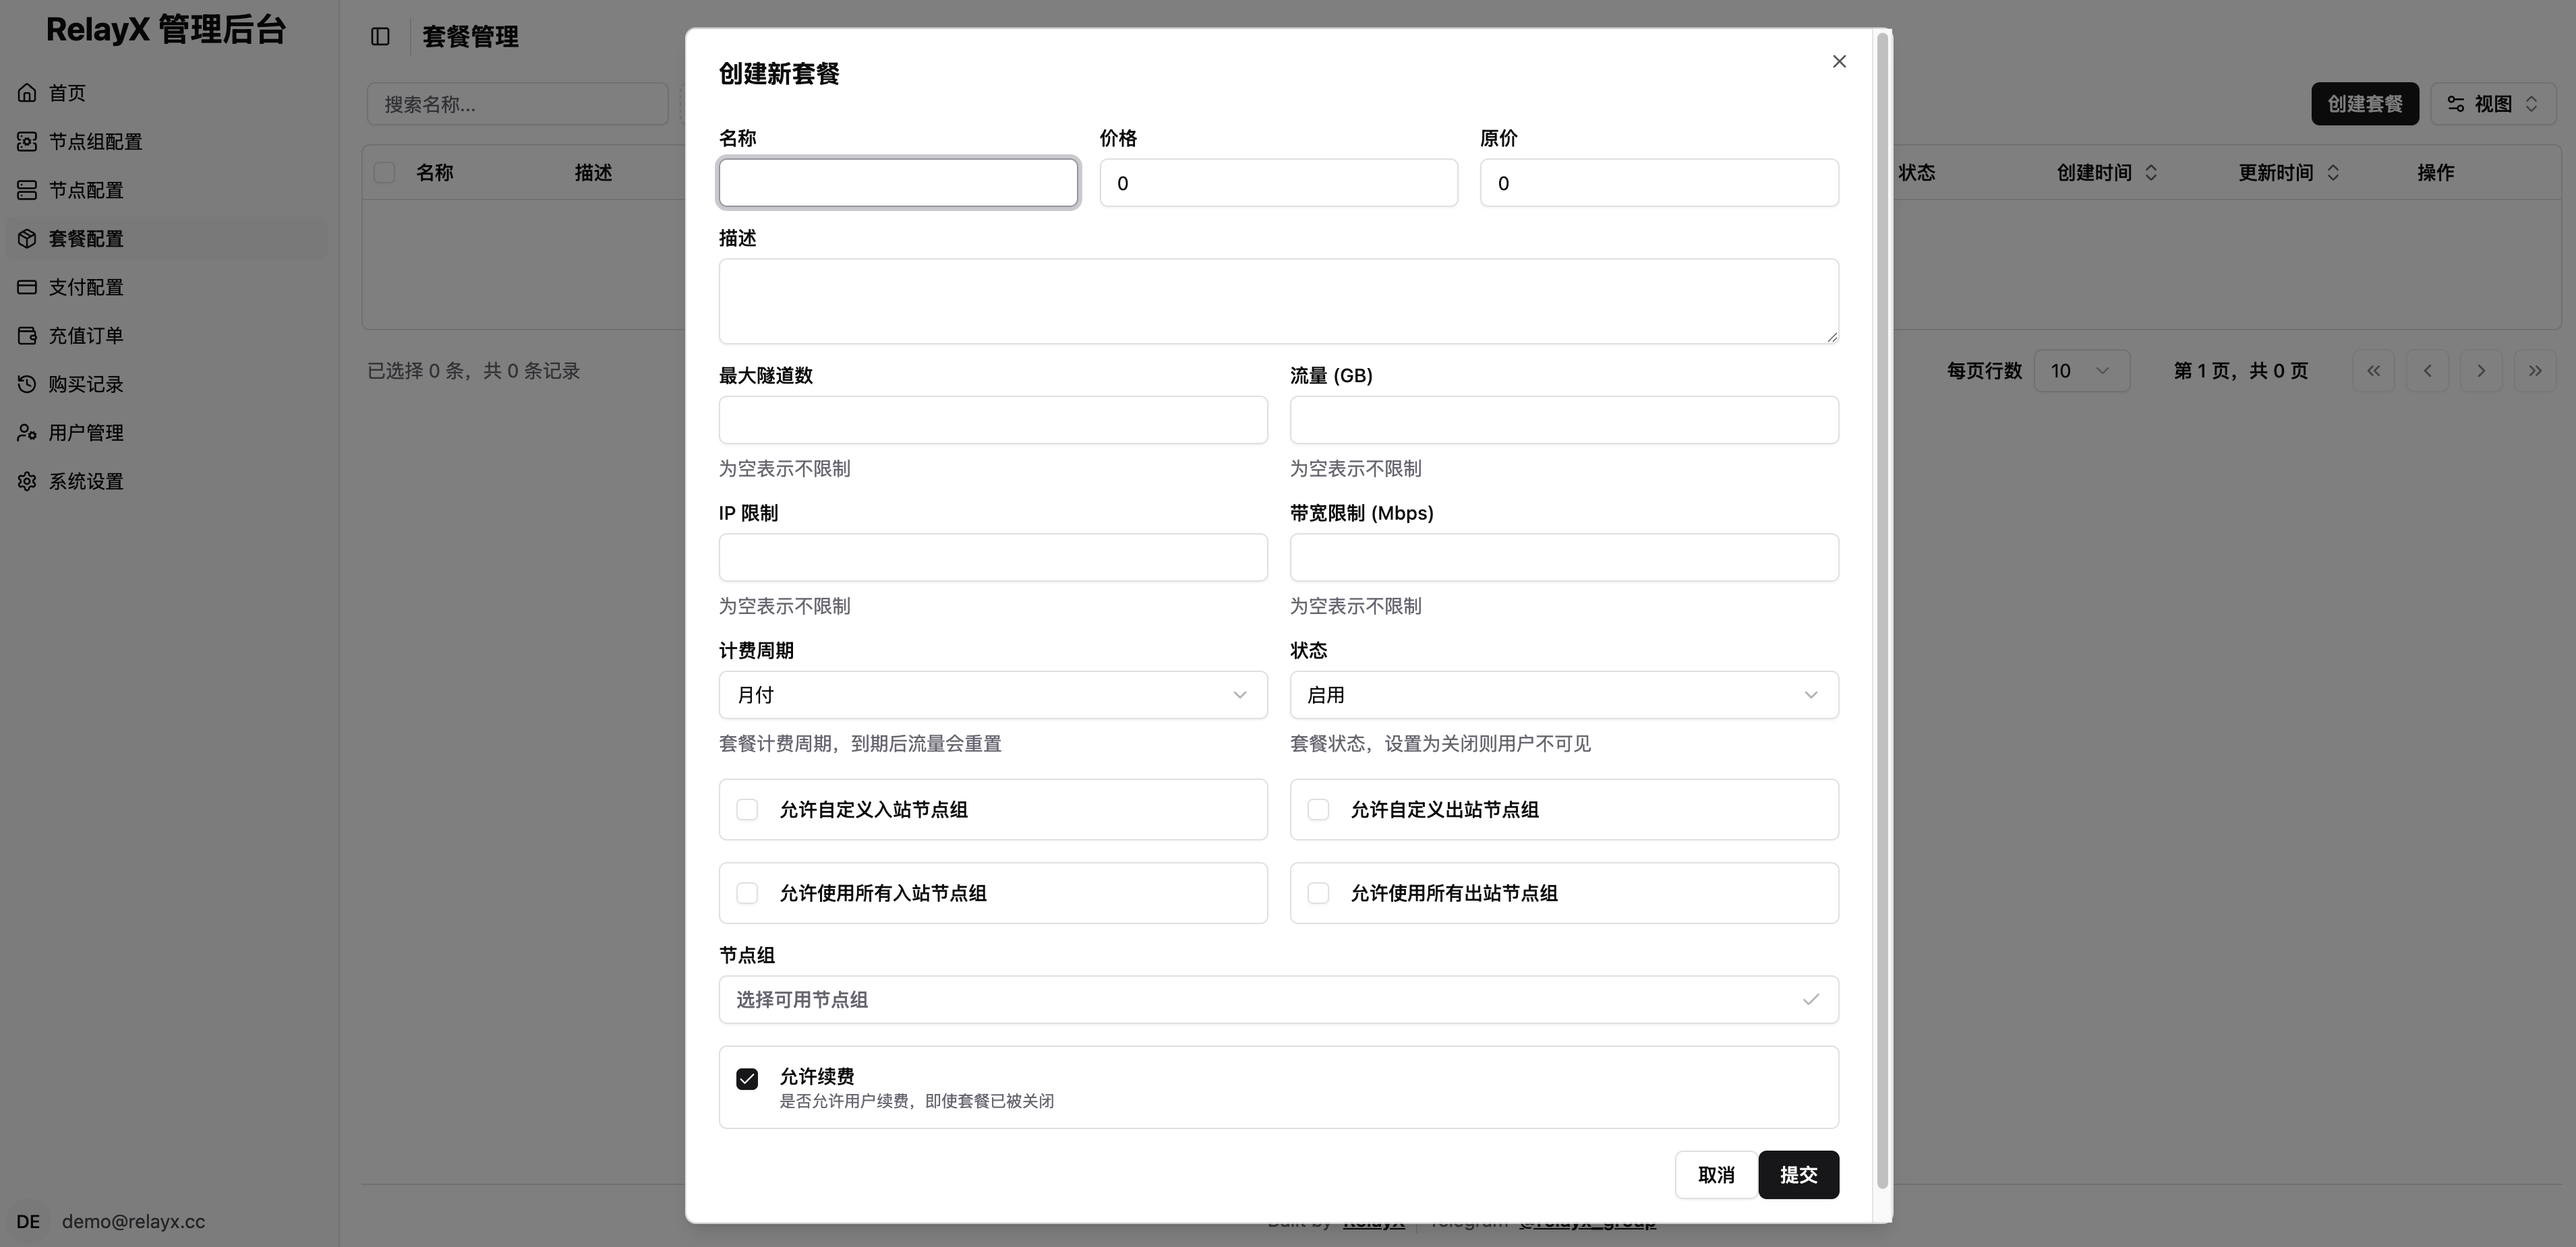Click the history icon for 购买记录
The height and width of the screenshot is (1247, 2576).
tap(27, 384)
